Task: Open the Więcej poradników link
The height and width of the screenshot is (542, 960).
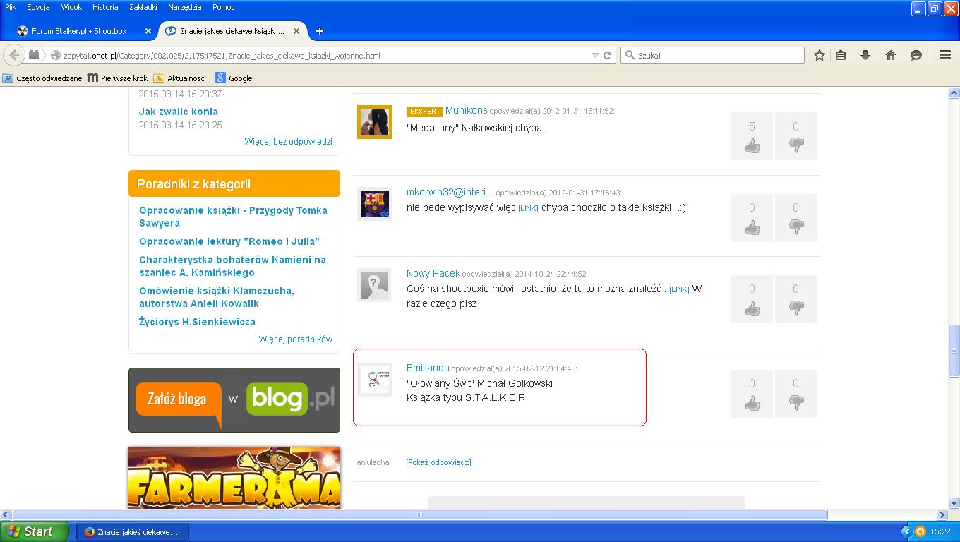Action: click(295, 339)
